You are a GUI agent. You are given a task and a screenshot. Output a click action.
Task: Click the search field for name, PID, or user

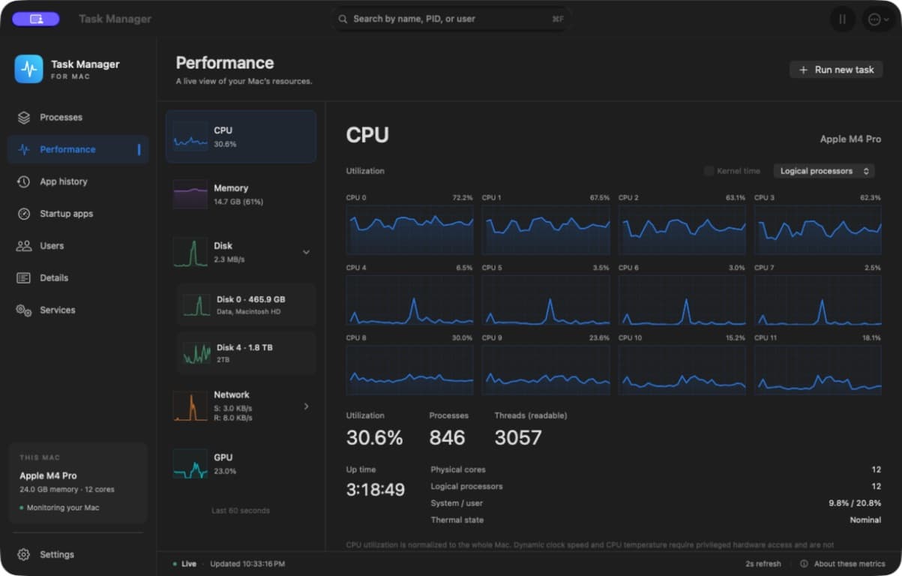tap(451, 19)
